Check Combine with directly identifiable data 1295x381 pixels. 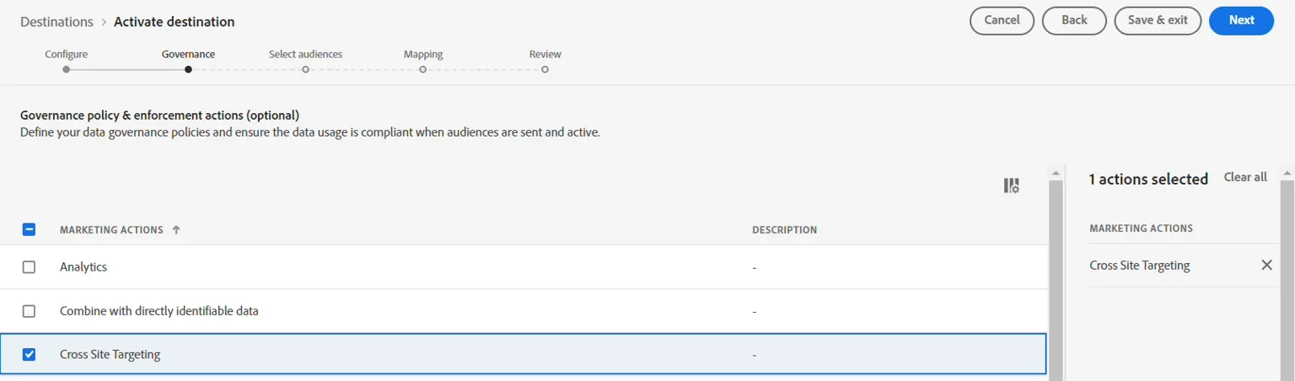(x=29, y=310)
